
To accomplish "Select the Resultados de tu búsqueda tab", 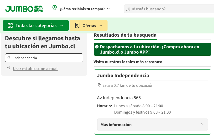I will (x=125, y=36).
